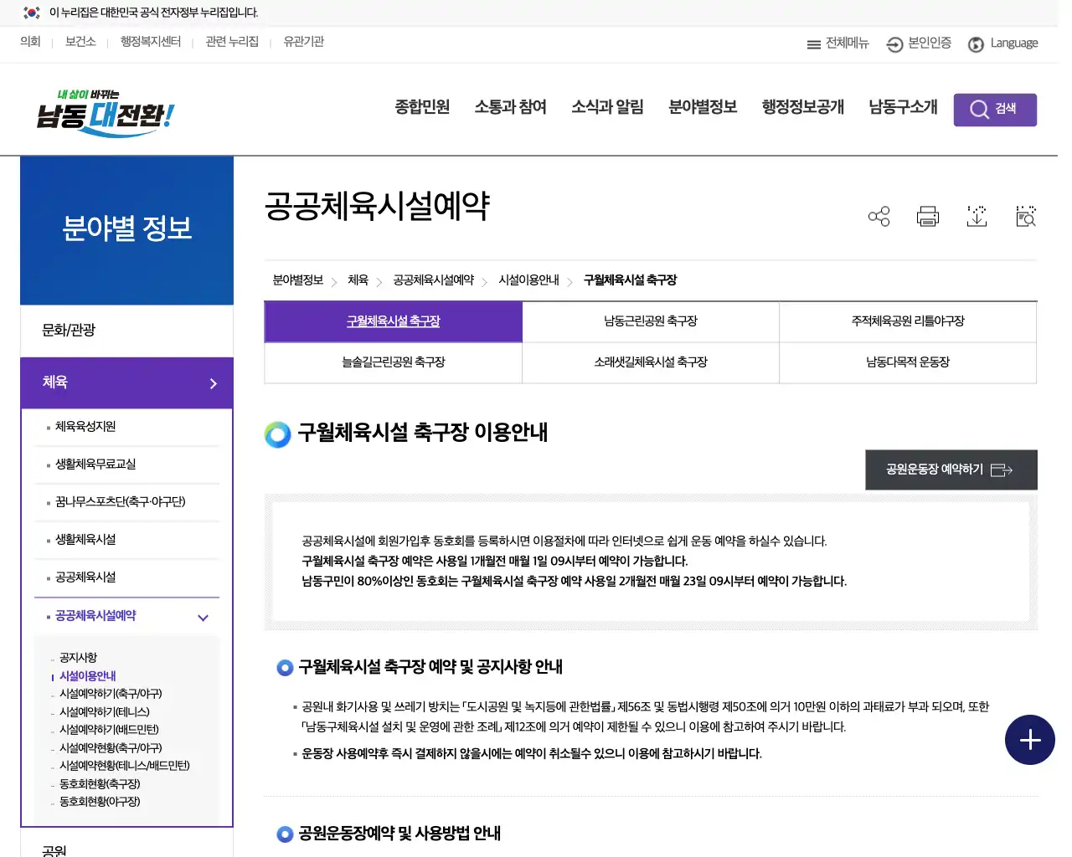This screenshot has height=857, width=1072.
Task: Open 행정정보공개 main menu
Action: [x=803, y=107]
